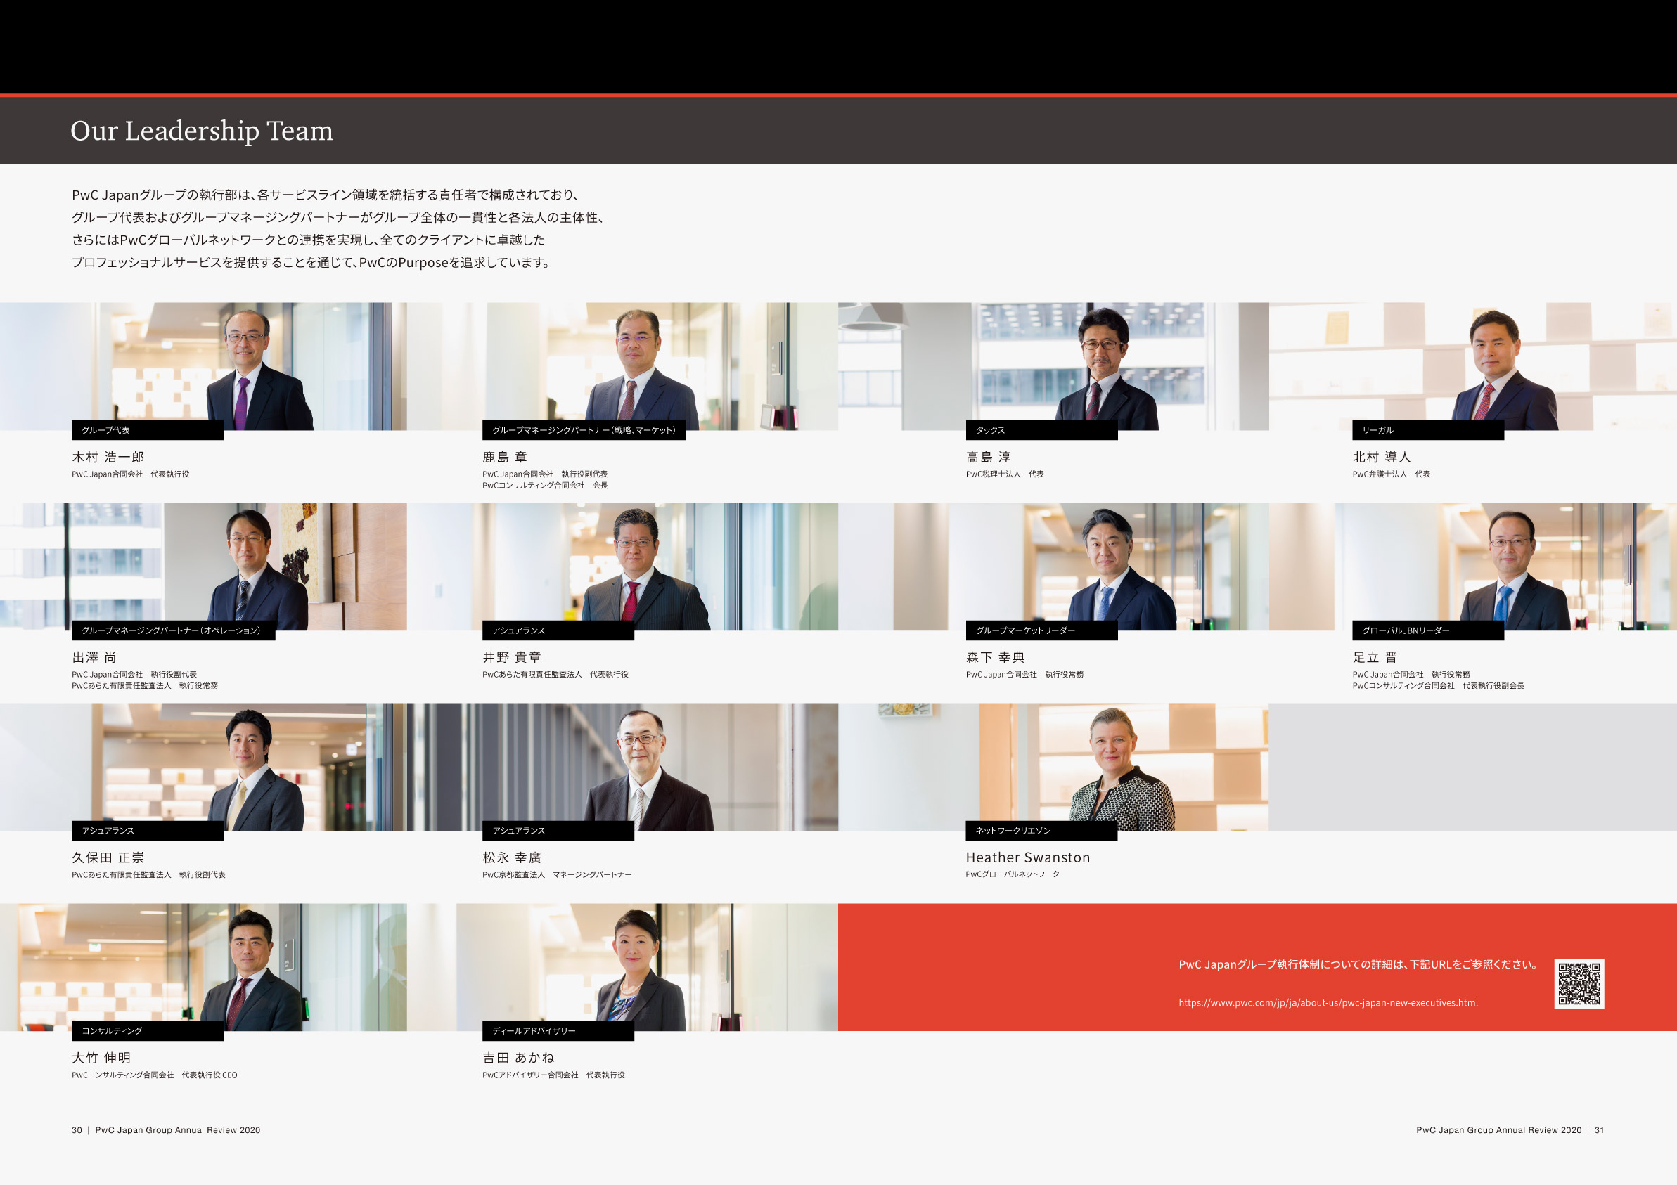The image size is (1677, 1185).
Task: Click the name 'Heather Swanston'
Action: 1028,857
